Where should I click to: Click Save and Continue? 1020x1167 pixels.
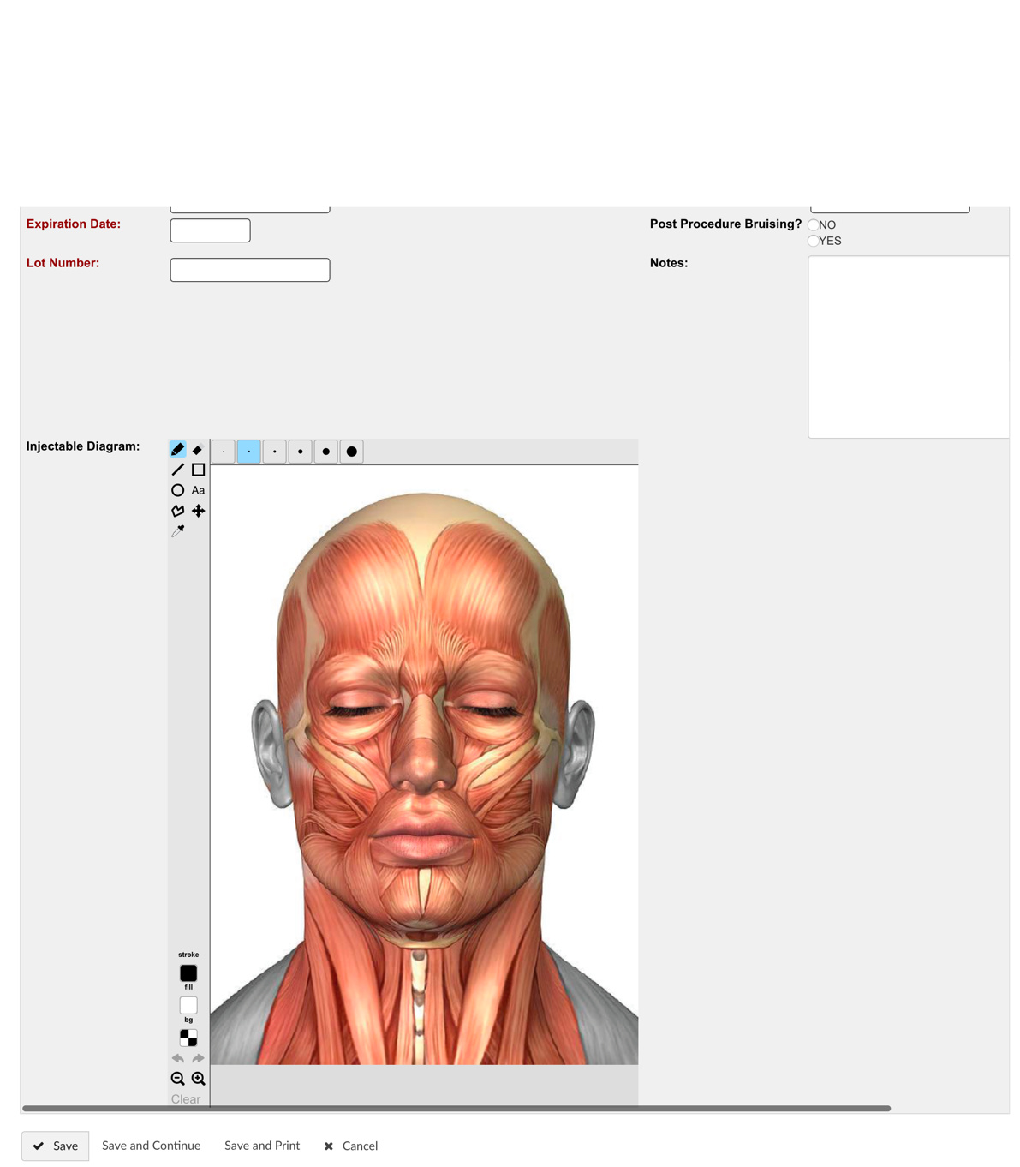click(x=151, y=1146)
